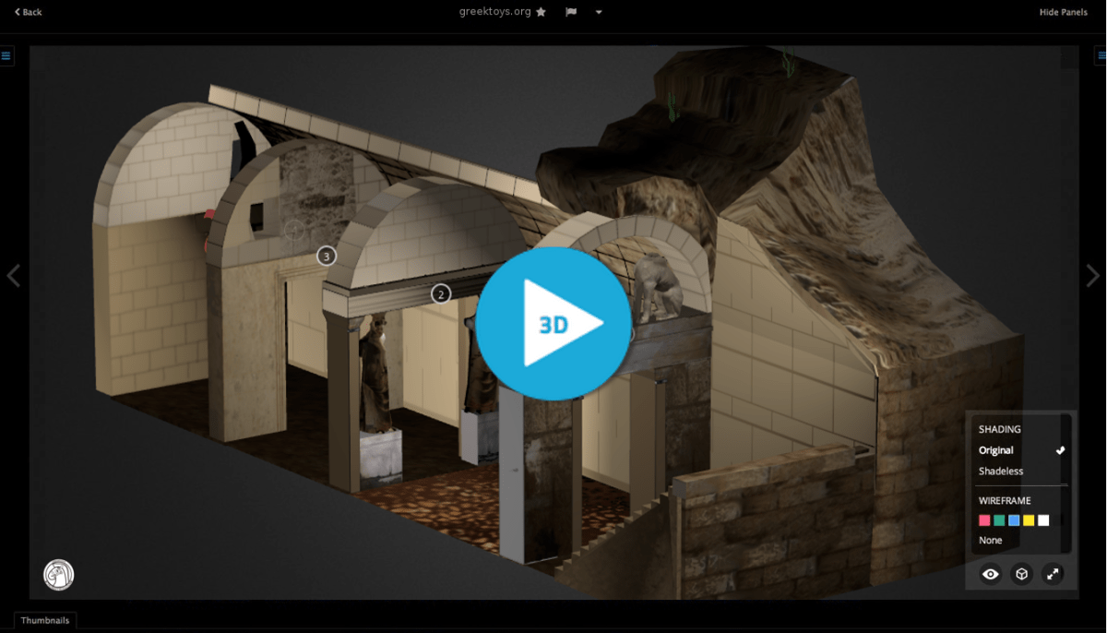Screen dimensions: 1107x633
Task: Open the left panel list icon
Action: [6, 56]
